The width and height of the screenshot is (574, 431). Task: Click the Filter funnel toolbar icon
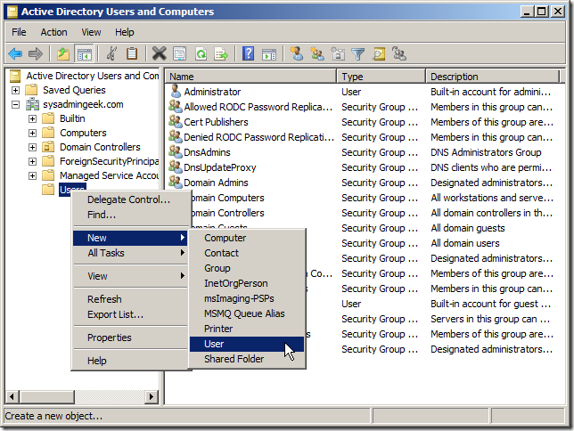357,54
